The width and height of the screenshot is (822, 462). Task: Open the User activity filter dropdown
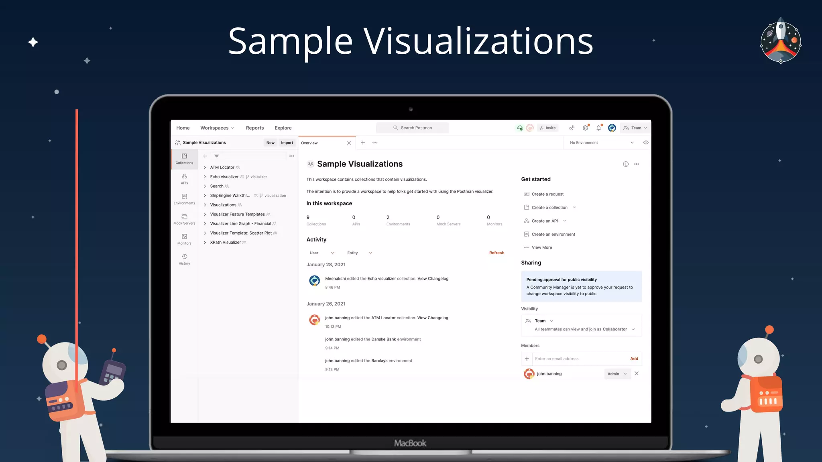[x=322, y=253]
